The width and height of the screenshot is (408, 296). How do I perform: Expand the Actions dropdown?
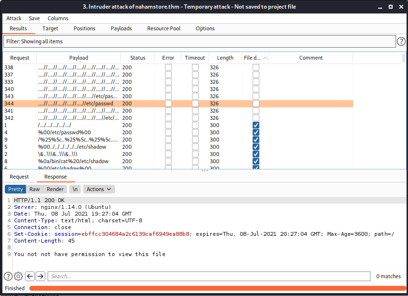click(x=99, y=189)
